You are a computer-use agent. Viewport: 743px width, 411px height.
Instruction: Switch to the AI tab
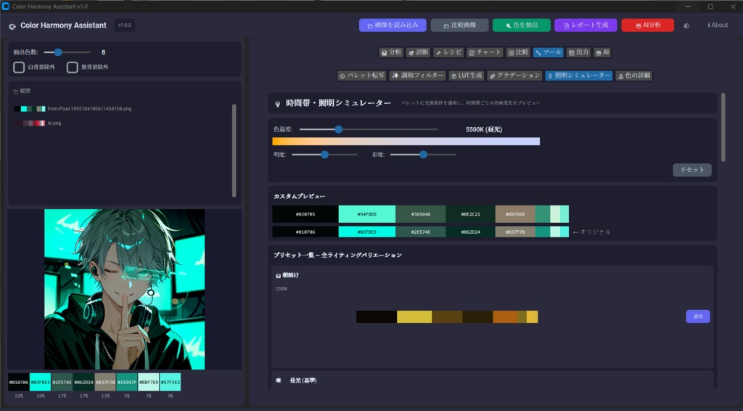coord(602,52)
